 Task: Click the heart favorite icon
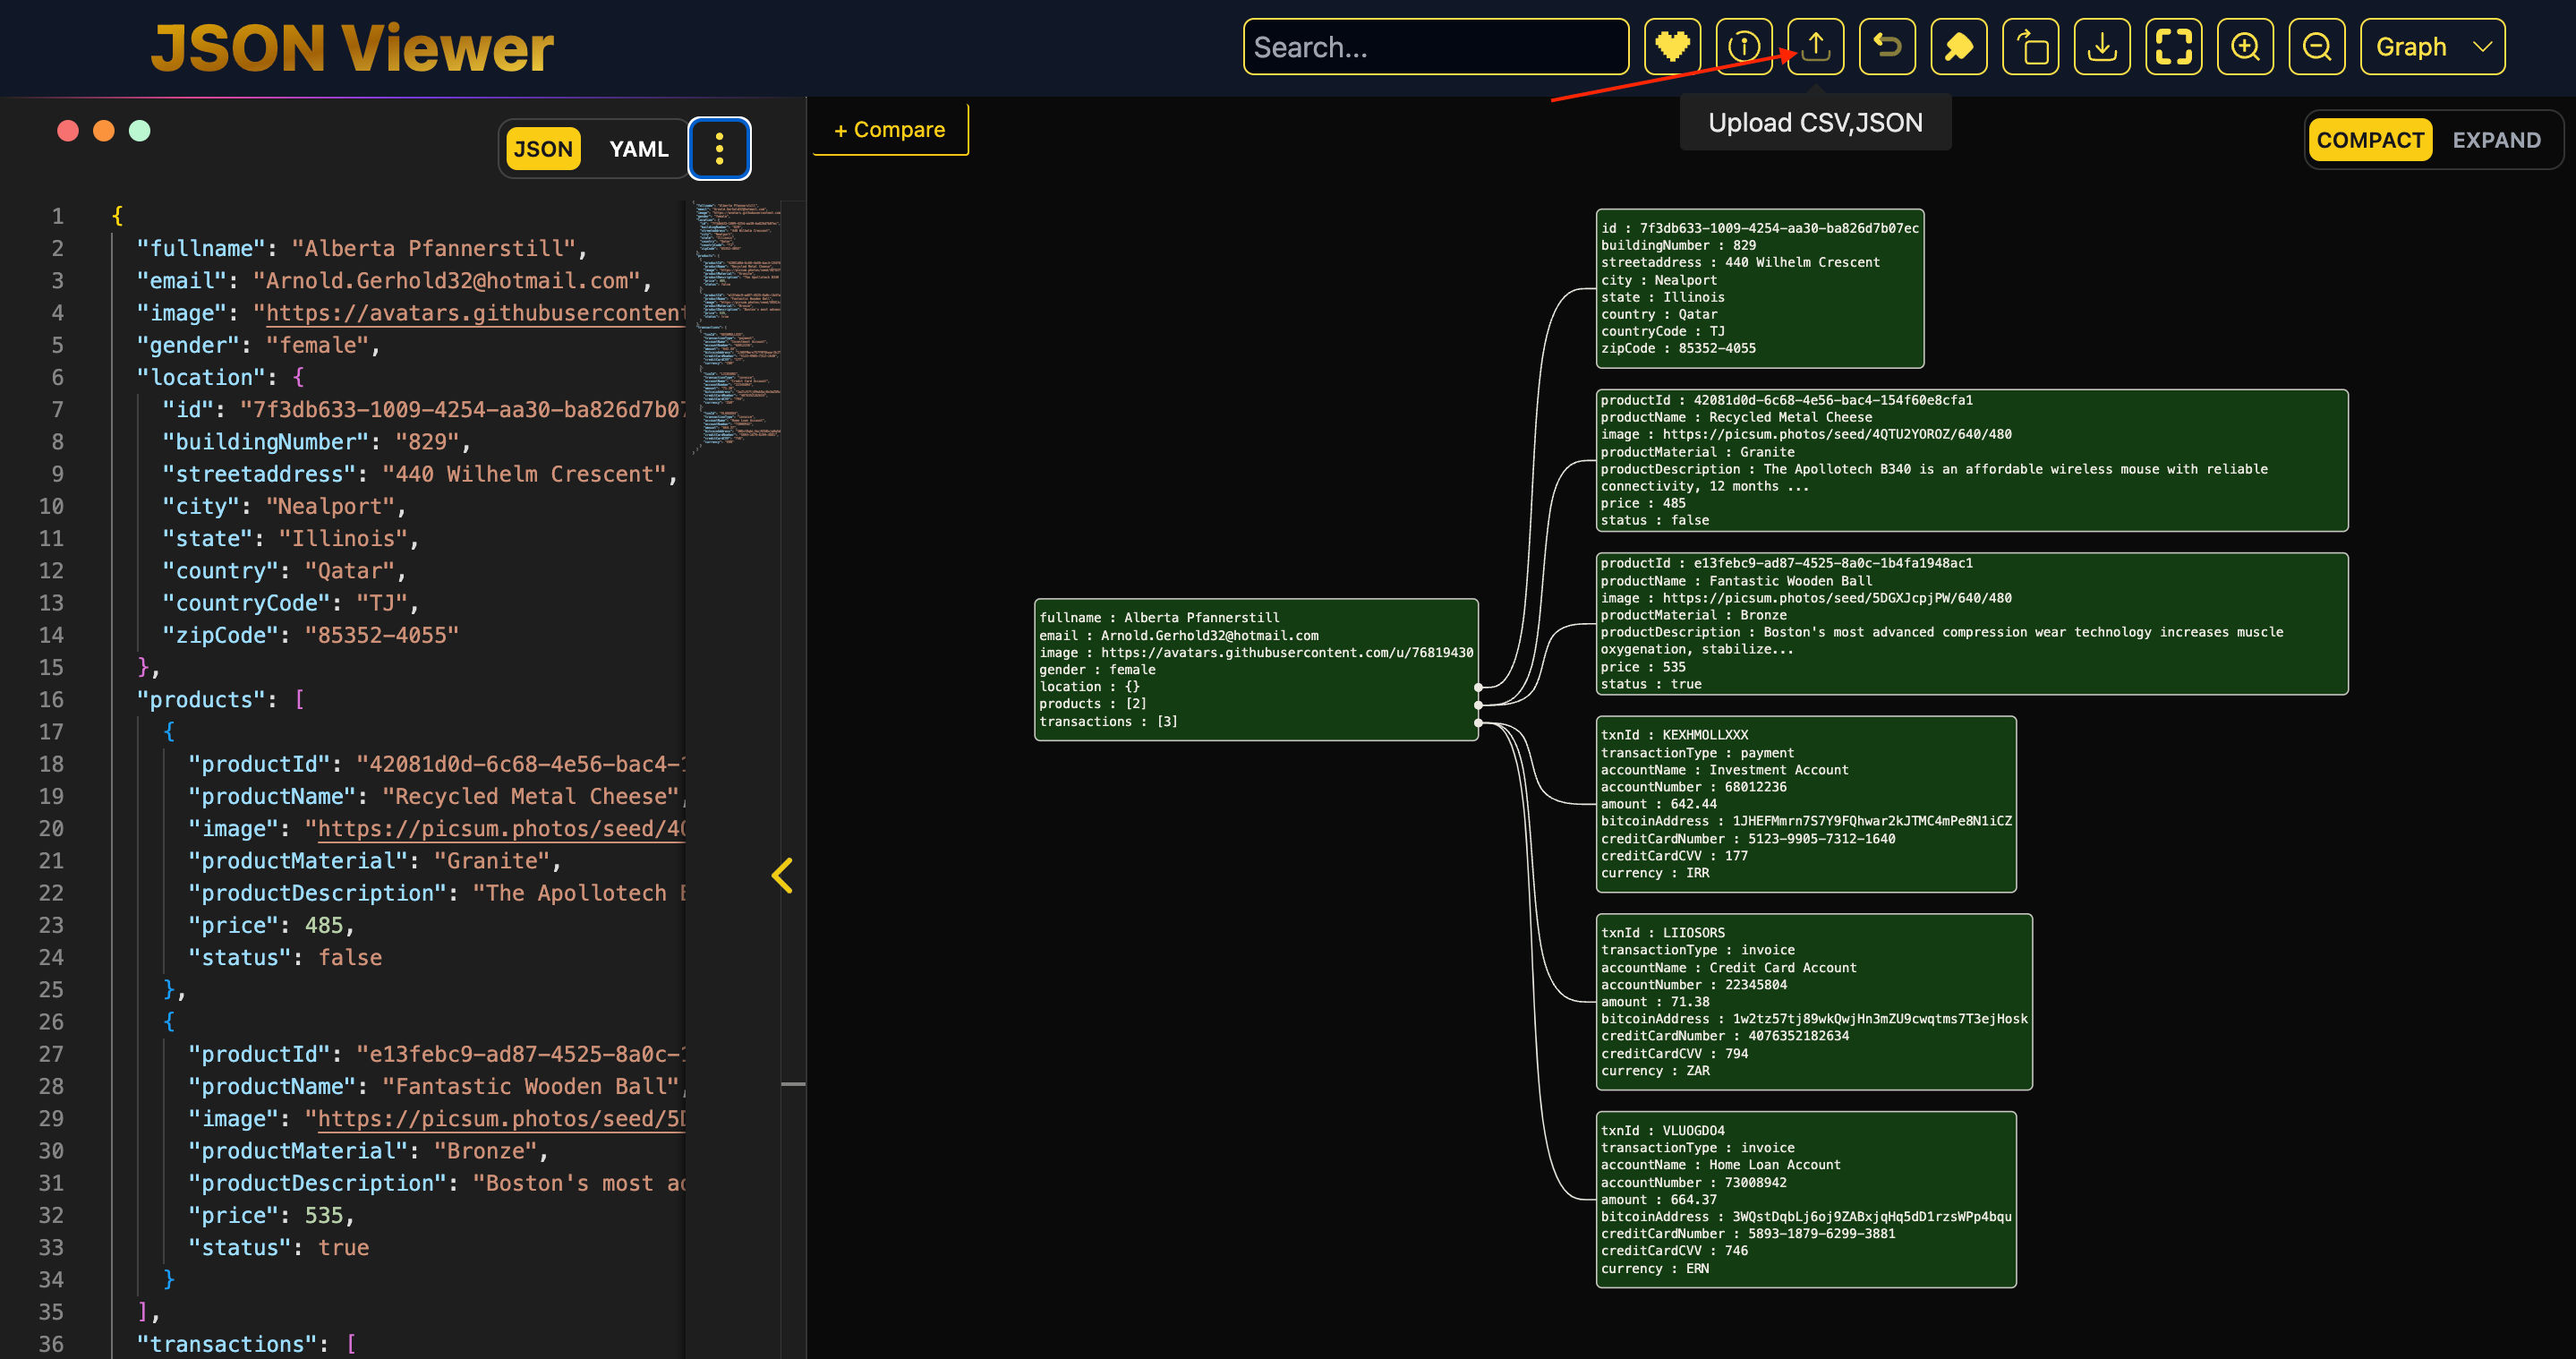(x=1672, y=47)
